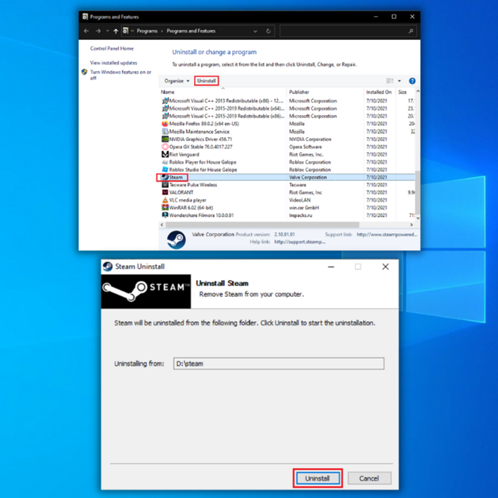The height and width of the screenshot is (498, 498).
Task: Click the NVIDIA Graphics Driver icon
Action: pos(165,139)
